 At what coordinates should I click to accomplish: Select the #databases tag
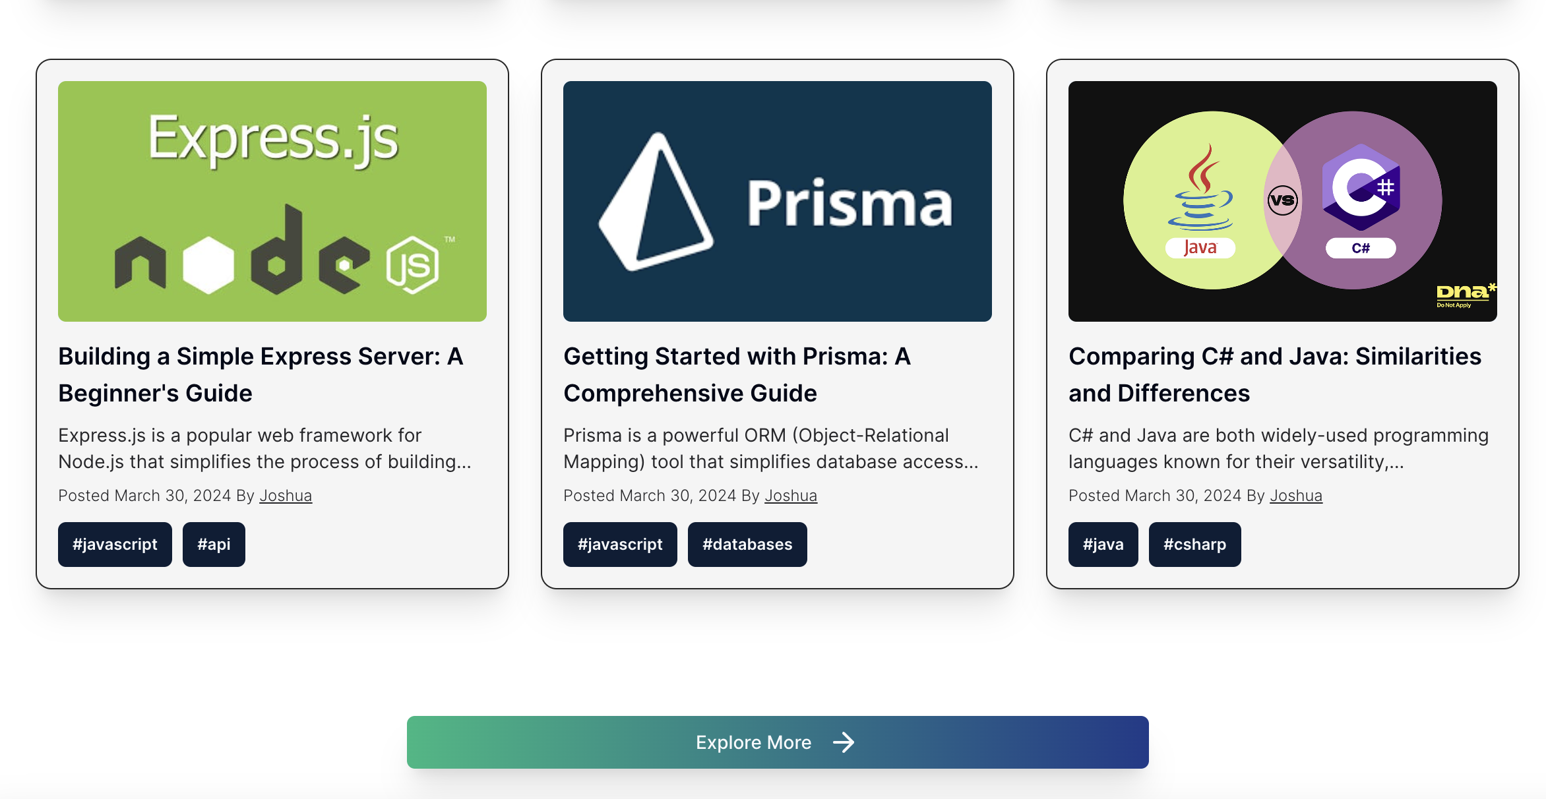[x=747, y=545]
